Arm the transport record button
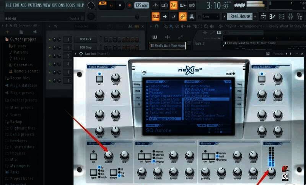Screen dimensions: 306x185 tap(129, 5)
